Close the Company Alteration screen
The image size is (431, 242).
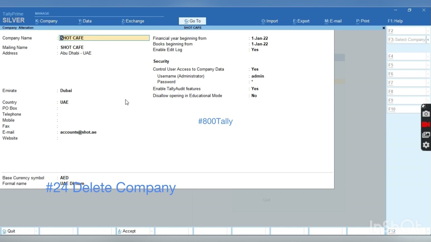point(384,28)
